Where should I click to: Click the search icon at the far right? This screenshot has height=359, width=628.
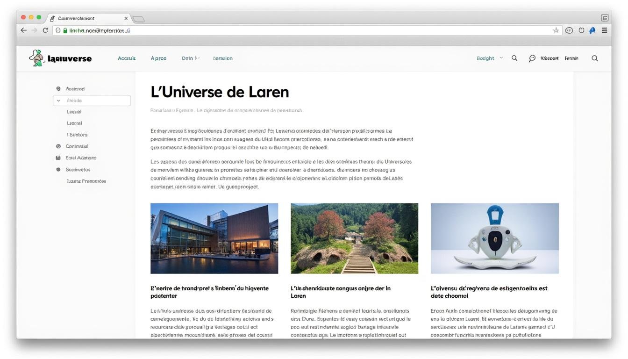tap(595, 58)
